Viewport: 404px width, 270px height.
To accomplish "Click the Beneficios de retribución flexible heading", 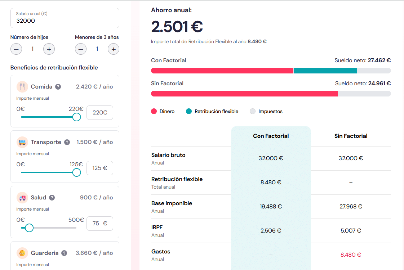I will [x=54, y=67].
